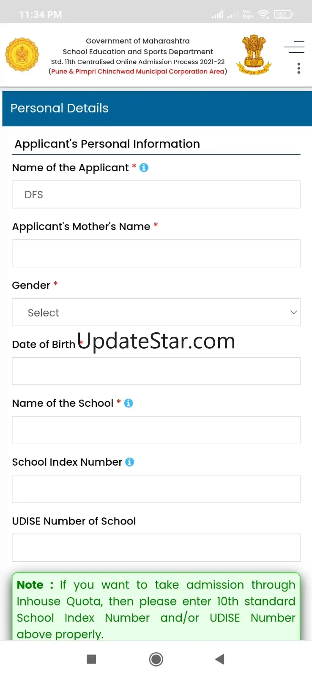Screen dimensions: 312x678
Task: Show info for School Index Number
Action: [x=130, y=462]
